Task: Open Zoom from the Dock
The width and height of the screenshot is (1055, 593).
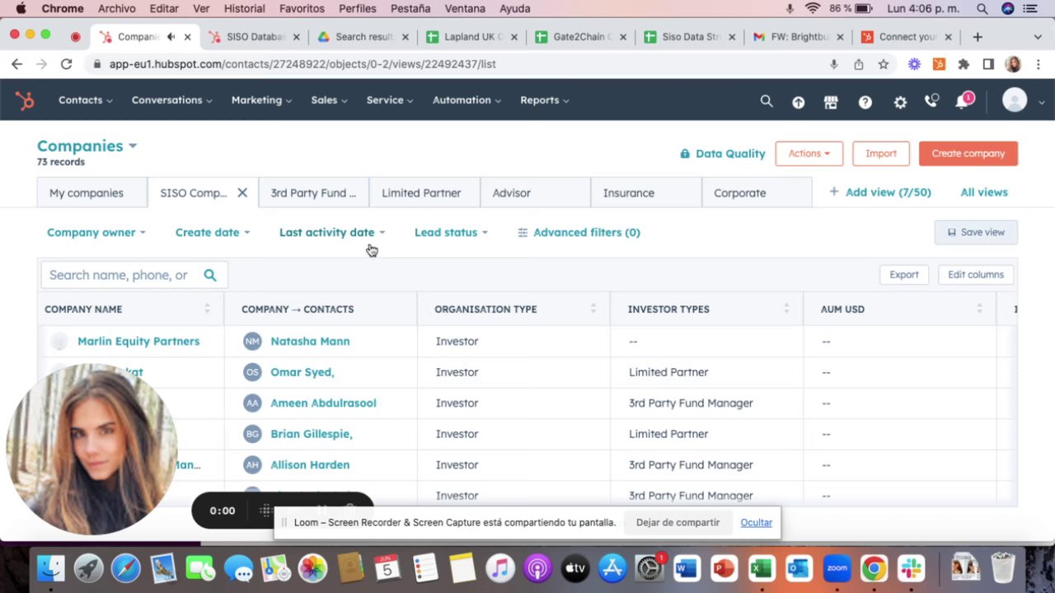Action: [837, 568]
